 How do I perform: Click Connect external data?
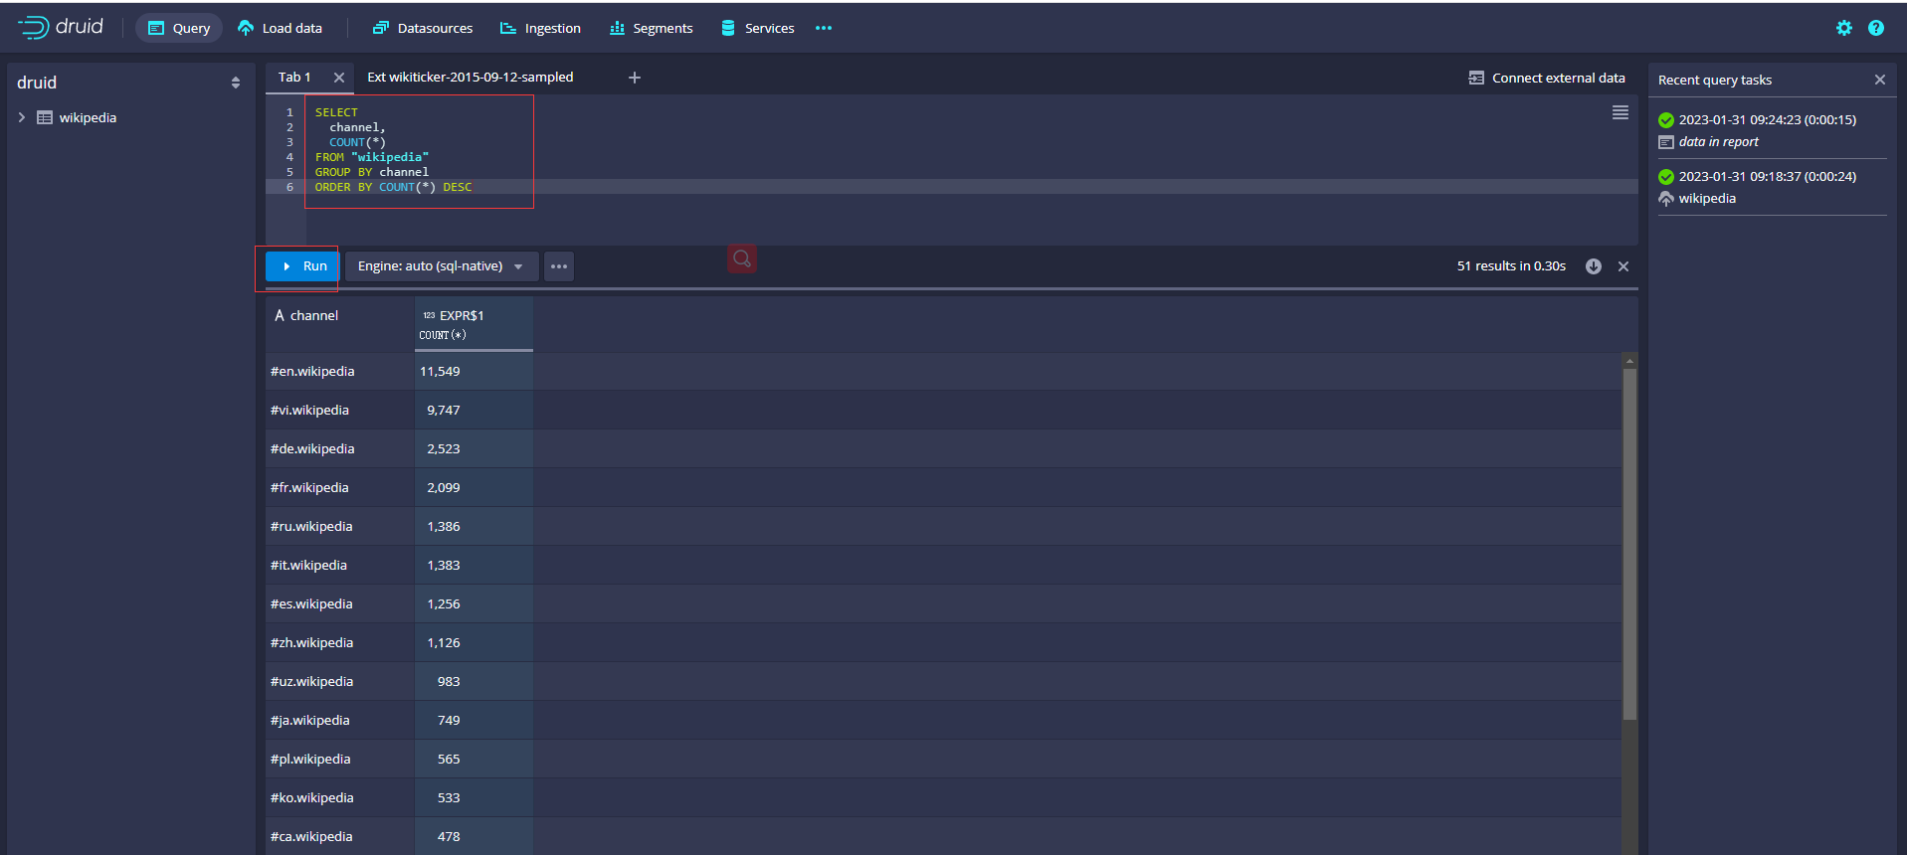pyautogui.click(x=1547, y=78)
